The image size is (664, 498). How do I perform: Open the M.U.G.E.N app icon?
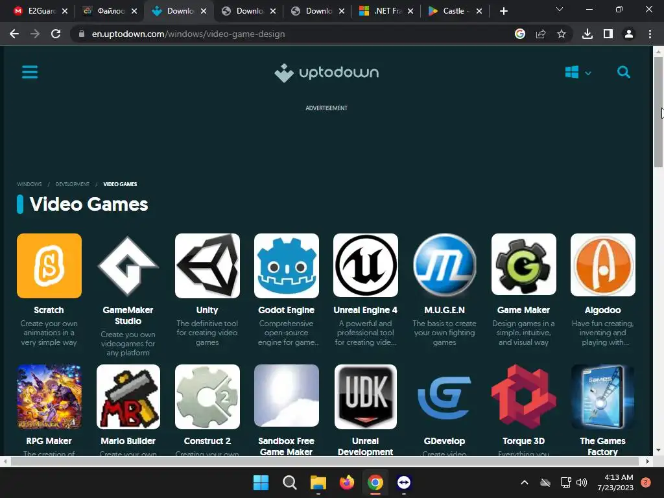[x=445, y=265]
